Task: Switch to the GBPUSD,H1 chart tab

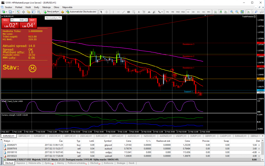Action: pos(24,136)
